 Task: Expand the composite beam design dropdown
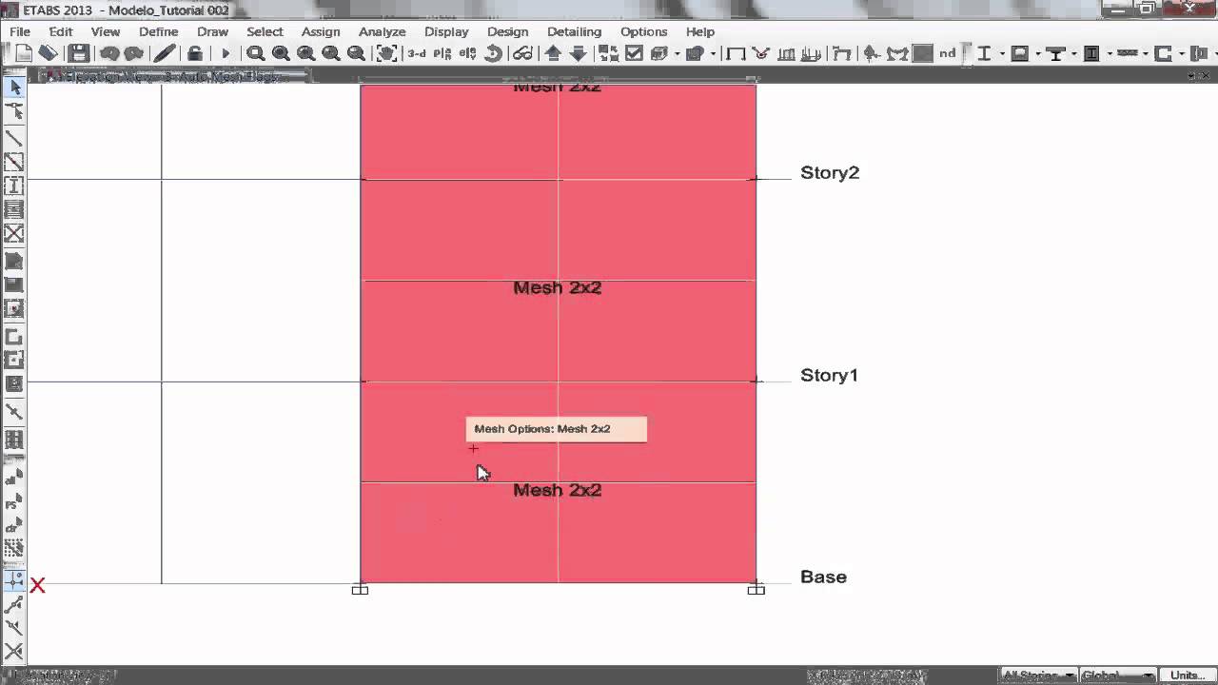point(1073,54)
